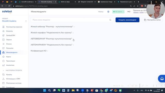Image resolution: width=165 pixels, height=93 pixels.
Task: Open the Кейсы link
Action: tap(101, 12)
